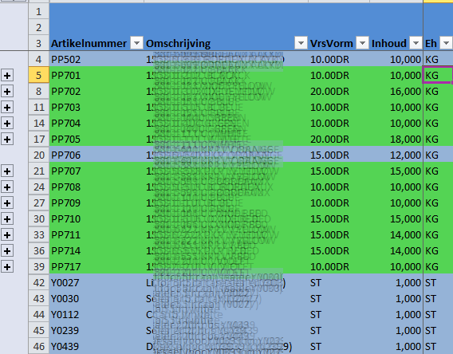Select row header 42
Viewport: 453px width, 354px height.
point(39,283)
